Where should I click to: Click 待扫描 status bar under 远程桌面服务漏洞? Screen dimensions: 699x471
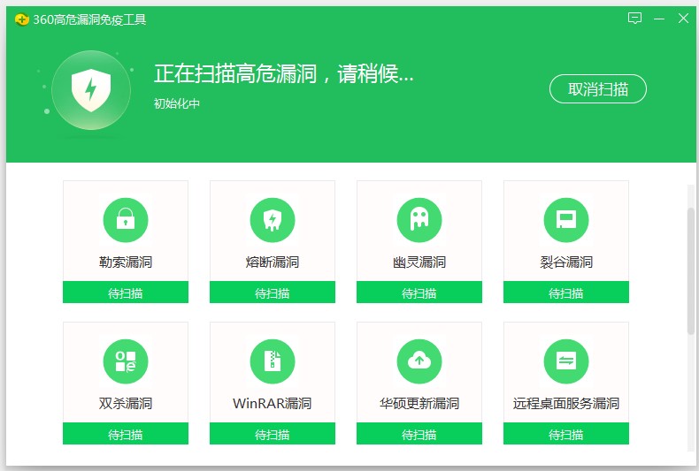pyautogui.click(x=565, y=434)
